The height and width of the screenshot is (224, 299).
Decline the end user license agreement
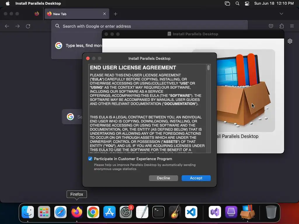[164, 178]
